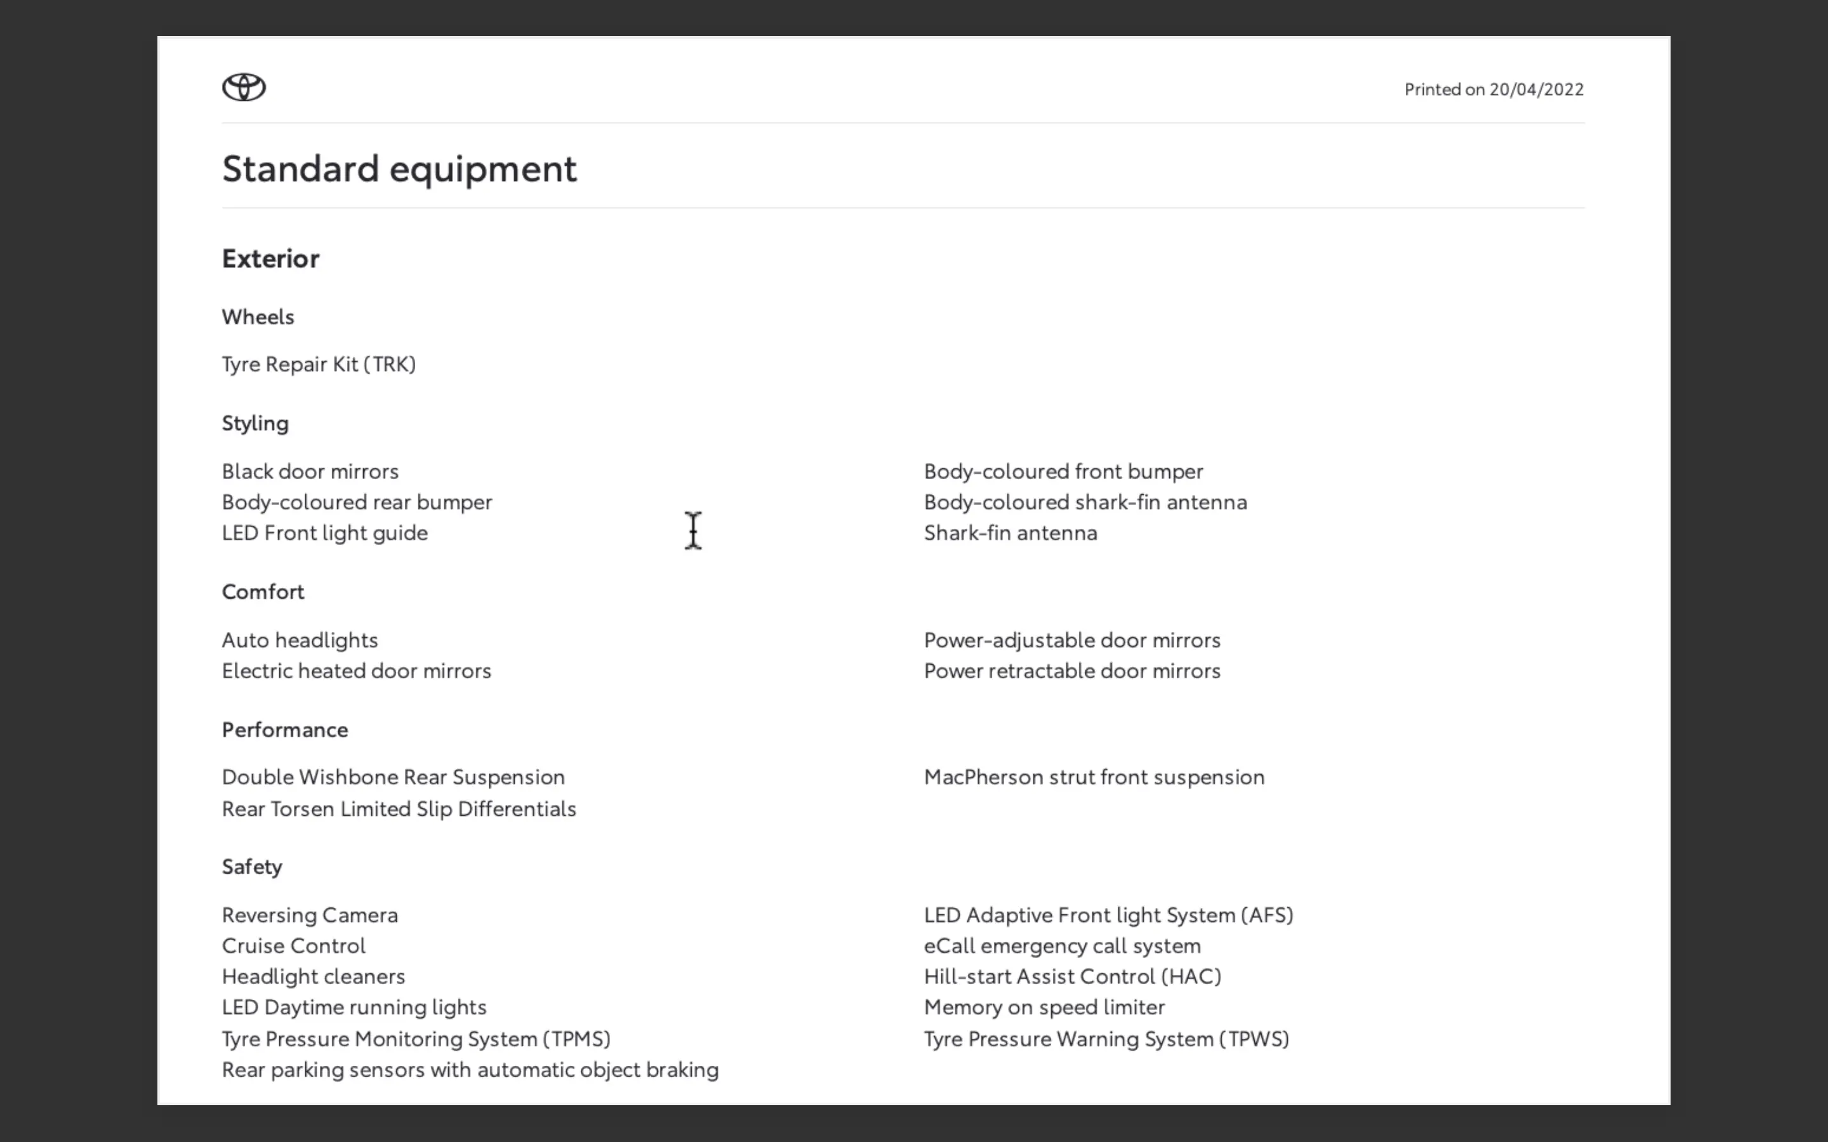This screenshot has width=1828, height=1142.
Task: Click 'Power retractable door mirrors' entry
Action: pos(1073,671)
